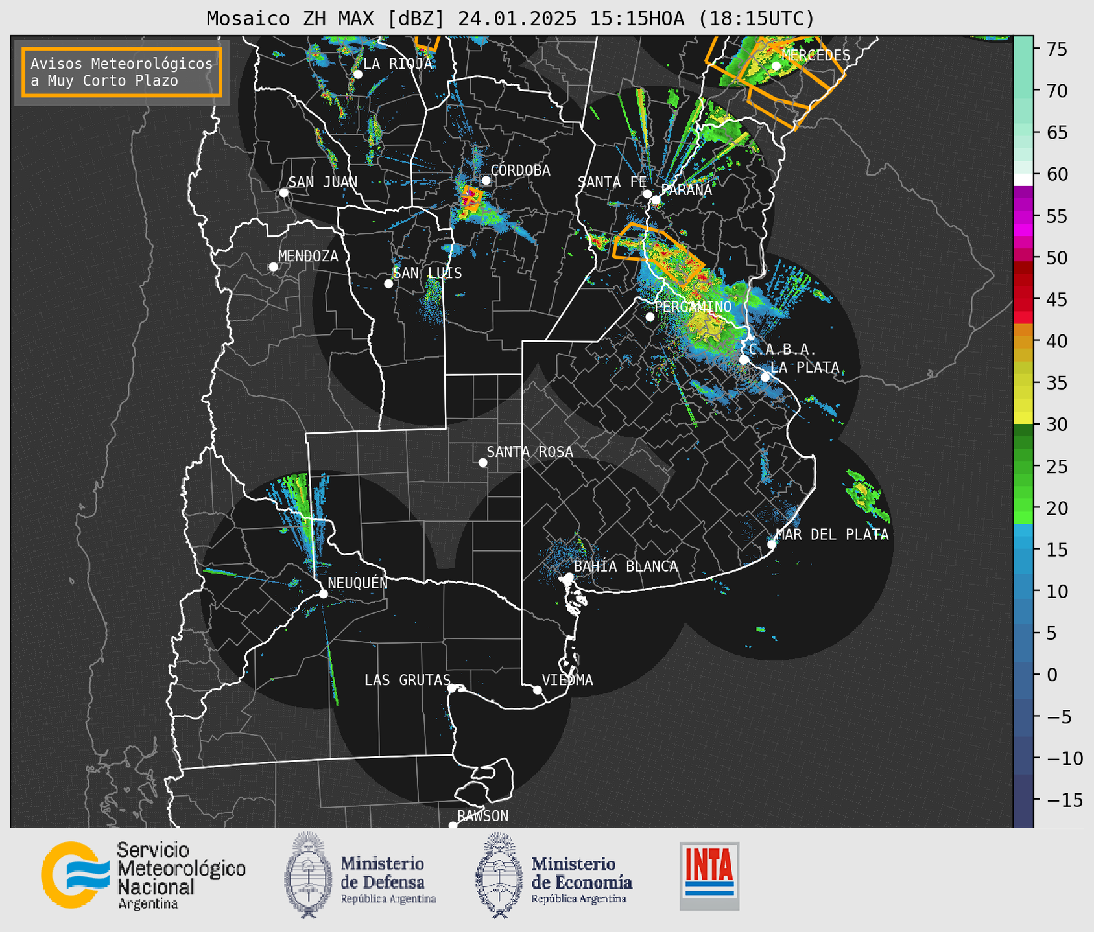Click the radar echo cluster offshore of Mar del Plata
Image resolution: width=1094 pixels, height=932 pixels.
[x=866, y=496]
